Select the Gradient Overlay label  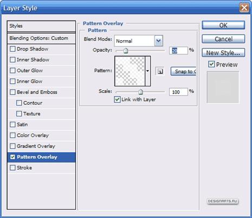click(x=36, y=146)
